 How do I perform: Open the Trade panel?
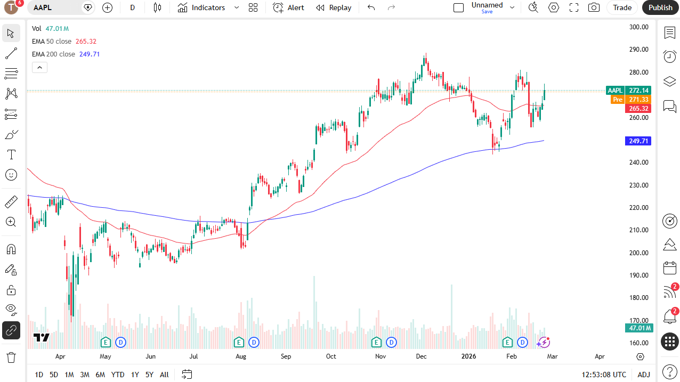pyautogui.click(x=622, y=7)
